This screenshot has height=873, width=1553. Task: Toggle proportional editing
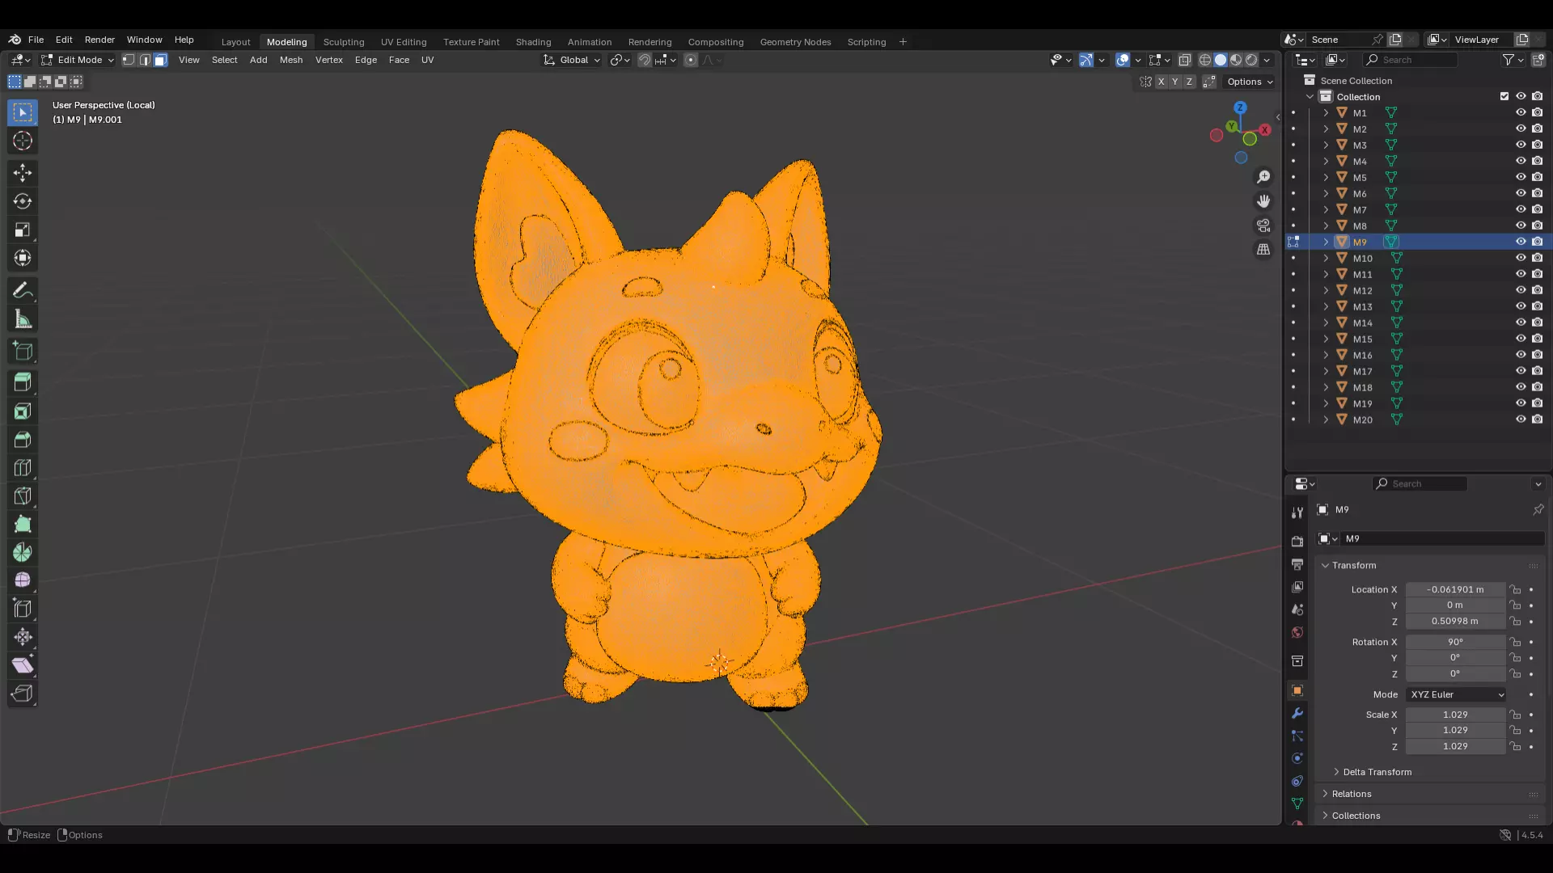[x=691, y=60]
